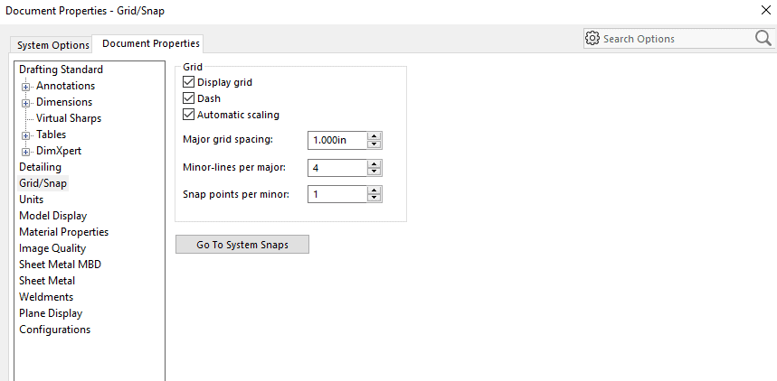Click the Go To System Snaps button
This screenshot has width=777, height=381.
tap(242, 245)
